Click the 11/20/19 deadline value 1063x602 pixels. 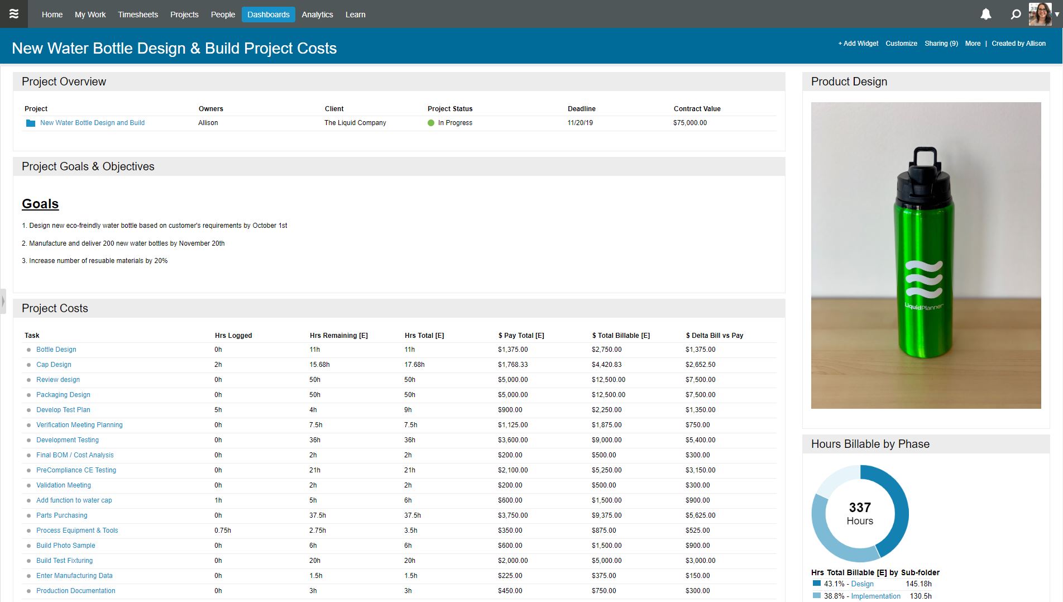580,123
